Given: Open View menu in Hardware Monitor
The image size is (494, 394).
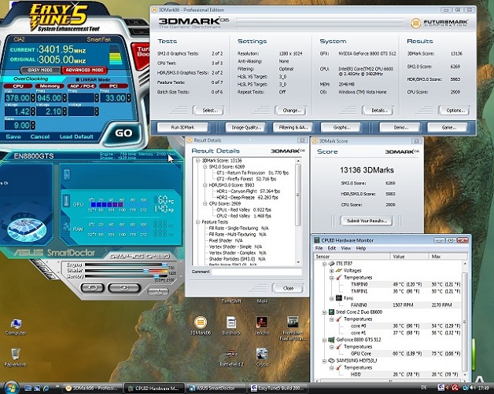Looking at the screenshot, I should click(x=345, y=249).
